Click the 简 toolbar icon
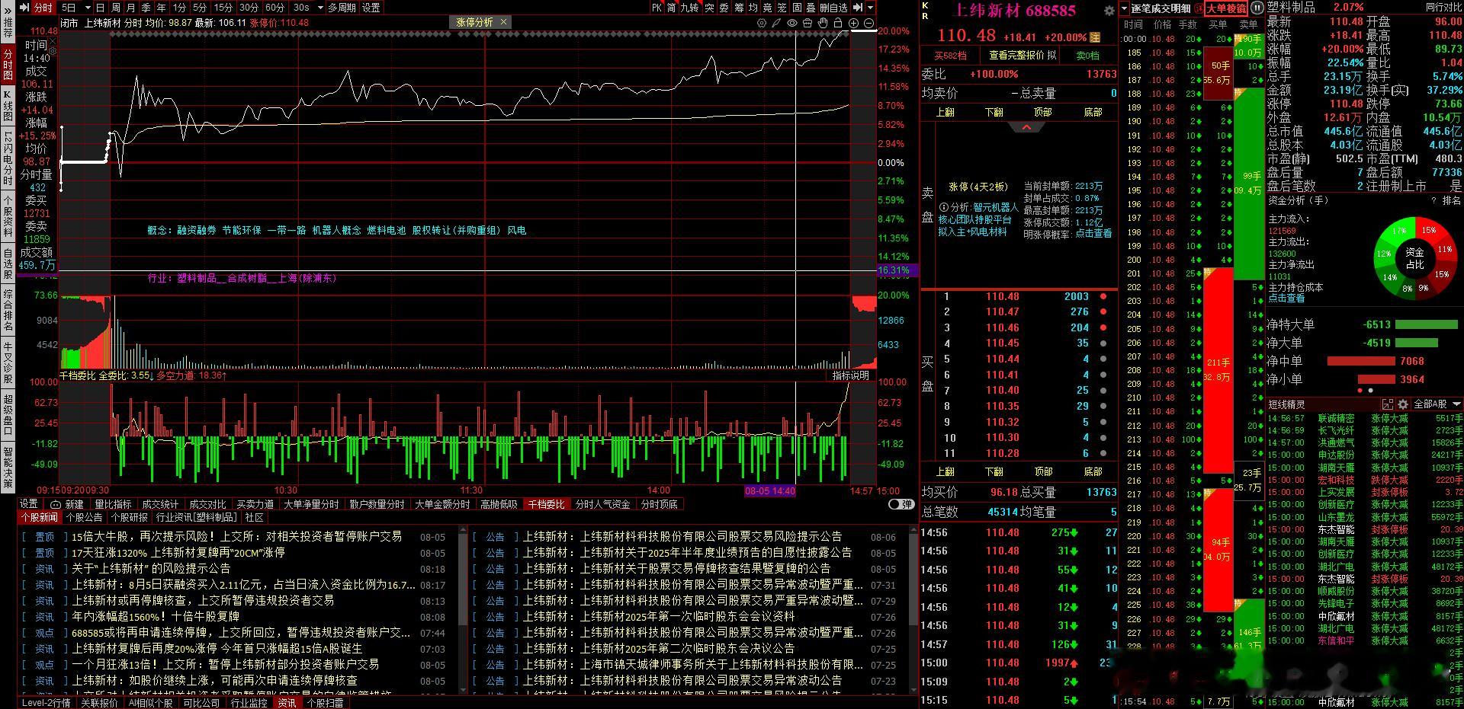Screen dimensions: 1464x709 tap(672, 8)
